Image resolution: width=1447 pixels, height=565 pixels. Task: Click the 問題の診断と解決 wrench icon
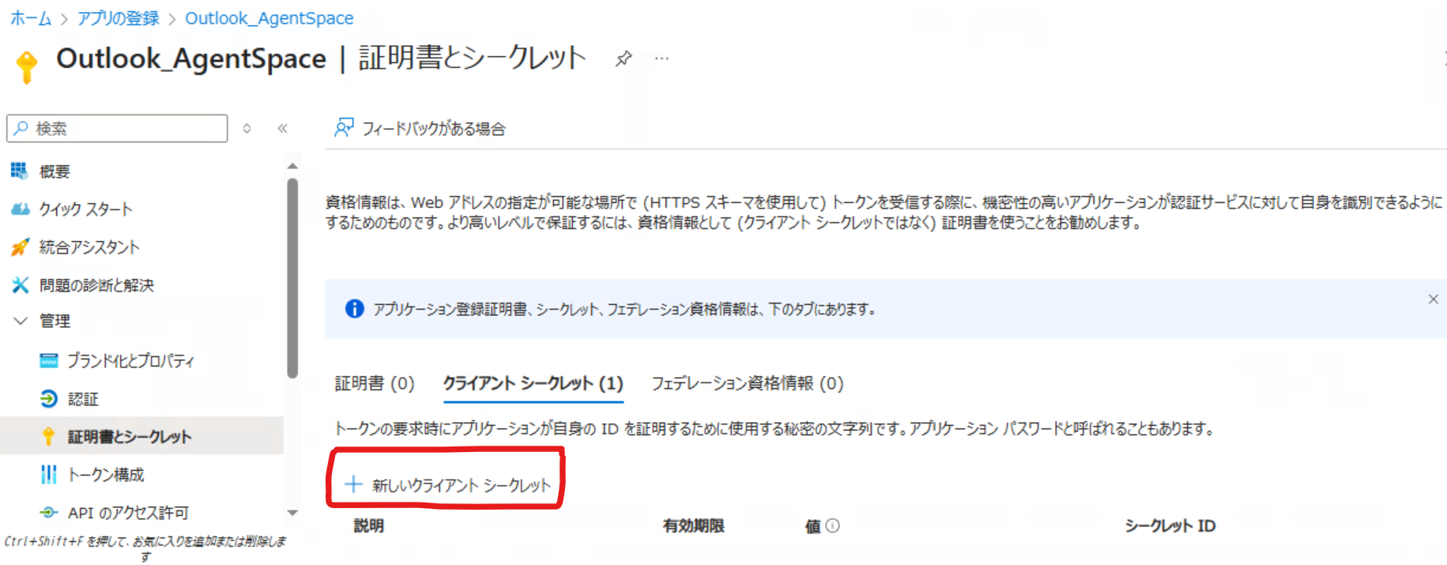[x=20, y=284]
